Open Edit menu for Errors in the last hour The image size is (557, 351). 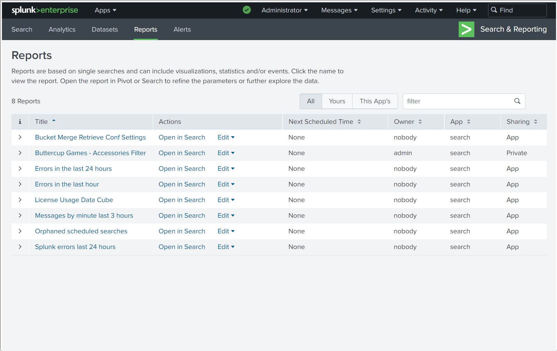[x=226, y=184]
